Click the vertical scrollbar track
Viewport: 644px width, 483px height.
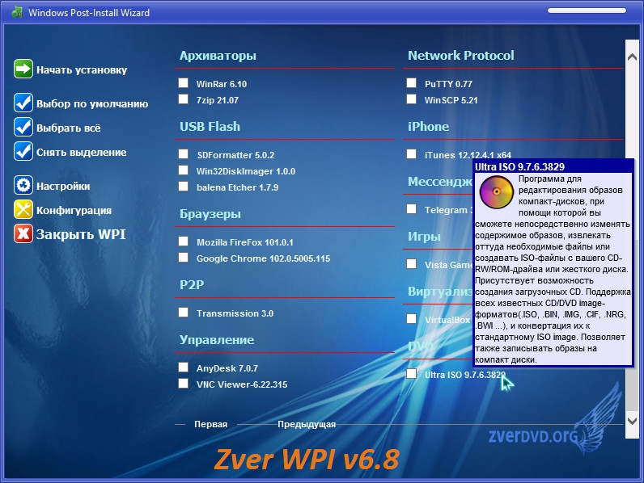[x=632, y=237]
